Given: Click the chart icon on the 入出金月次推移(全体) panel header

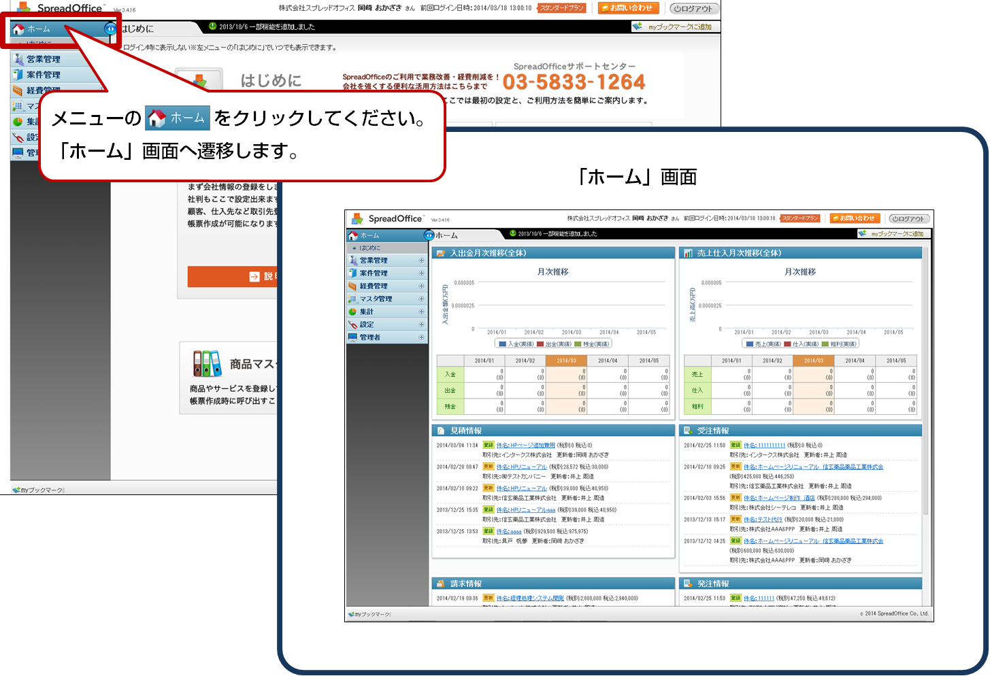Looking at the screenshot, I should [441, 253].
